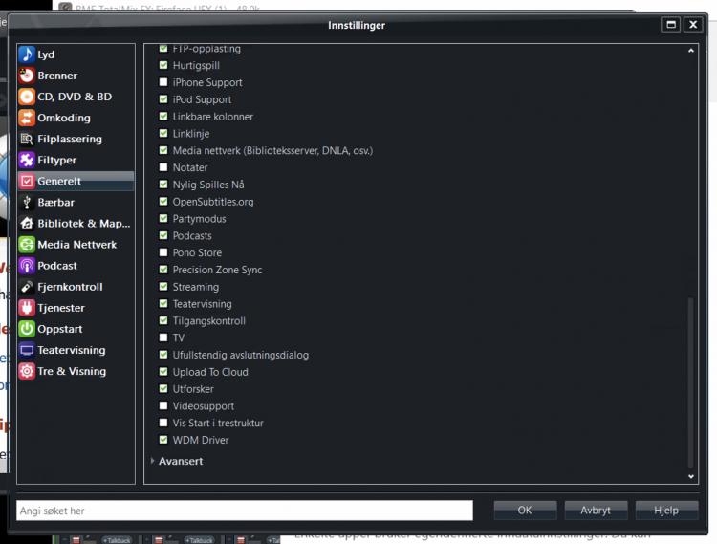This screenshot has height=544, width=717.
Task: Enable the Videosupport checkbox
Action: pyautogui.click(x=163, y=405)
